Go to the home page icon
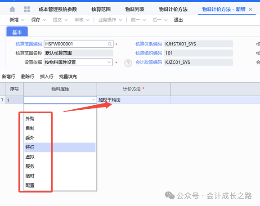Image resolution: width=260 pixels, height=206 pixels. pos(12,9)
